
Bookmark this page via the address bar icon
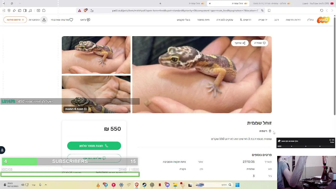click(269, 10)
